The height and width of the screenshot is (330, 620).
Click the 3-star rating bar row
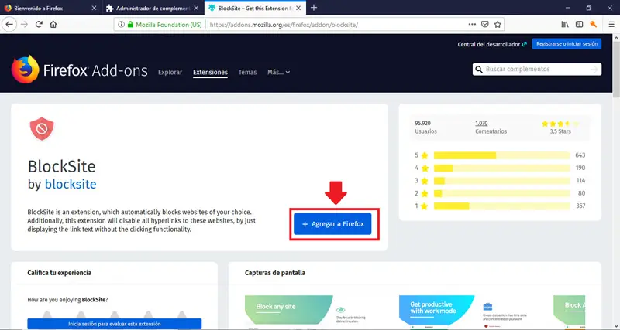click(x=500, y=181)
